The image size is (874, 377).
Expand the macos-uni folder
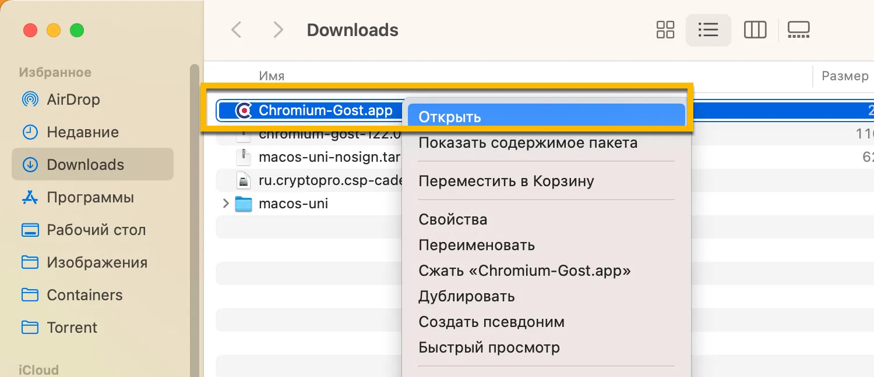pos(226,204)
